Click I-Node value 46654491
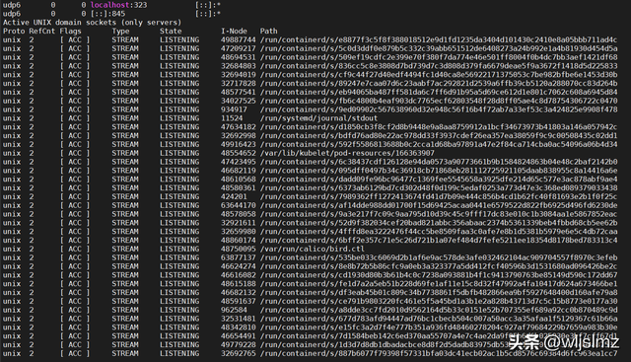The height and width of the screenshot is (362, 631). point(239,336)
